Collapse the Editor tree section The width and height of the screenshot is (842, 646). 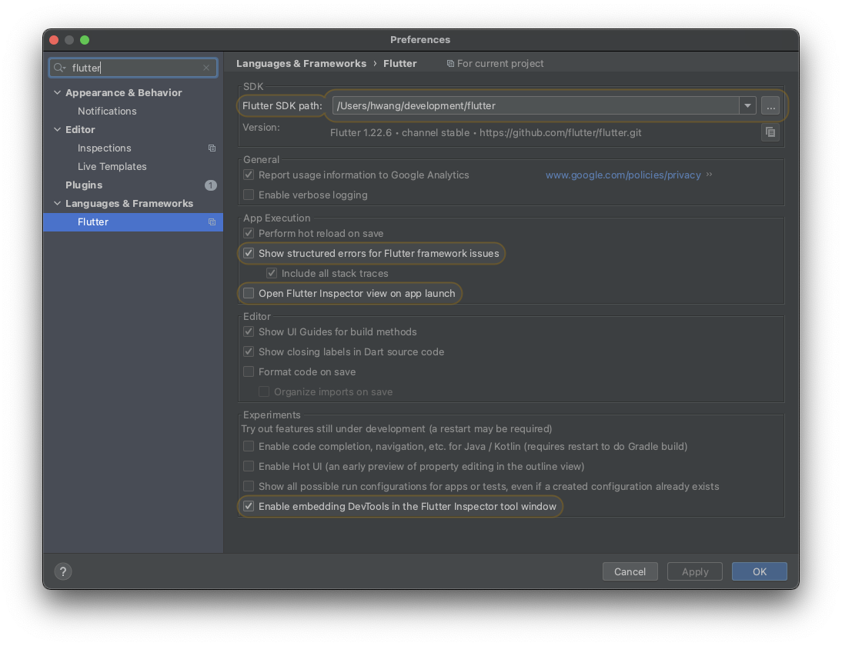(x=58, y=129)
